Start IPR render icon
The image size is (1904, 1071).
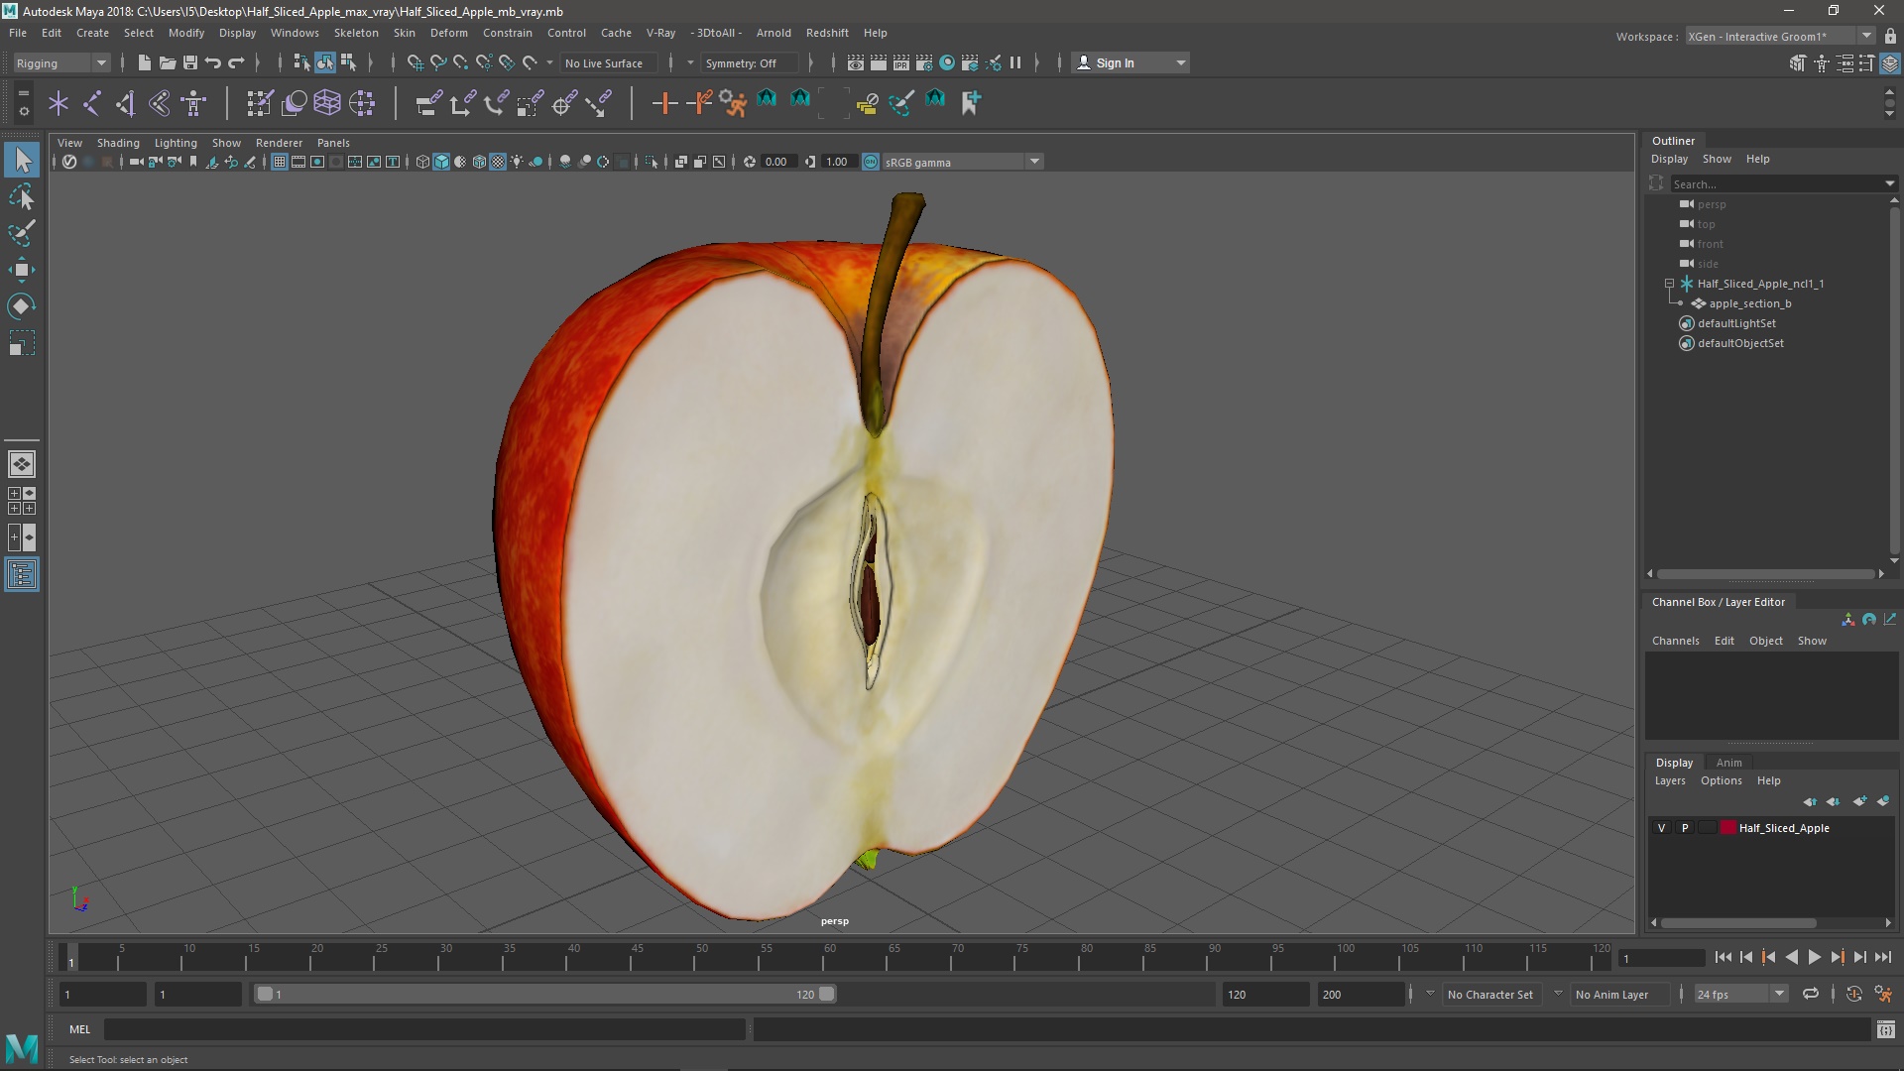(x=901, y=62)
